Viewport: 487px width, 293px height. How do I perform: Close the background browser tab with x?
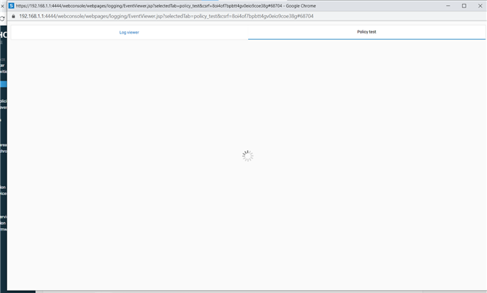click(x=2, y=6)
